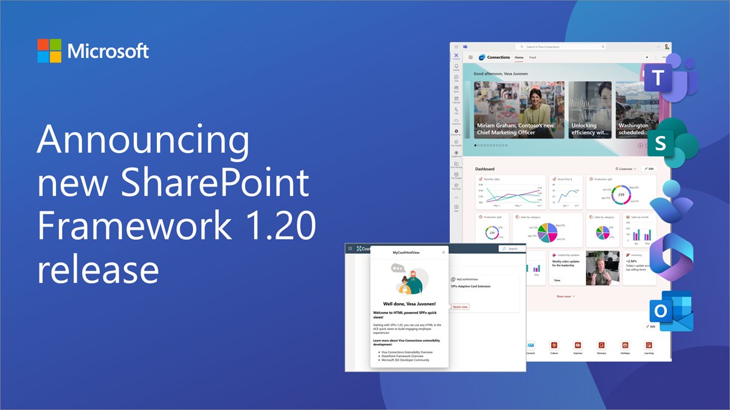Open the Unlocking efficiency news card
The image size is (730, 410).
[590, 110]
